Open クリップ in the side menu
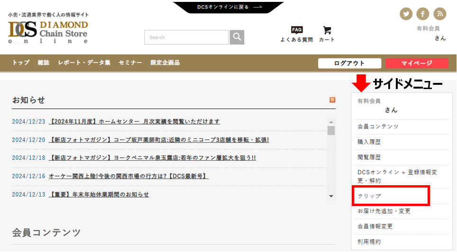 pos(369,196)
